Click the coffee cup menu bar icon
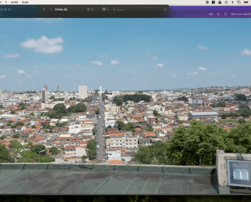This screenshot has width=251, height=202. pos(220,2)
